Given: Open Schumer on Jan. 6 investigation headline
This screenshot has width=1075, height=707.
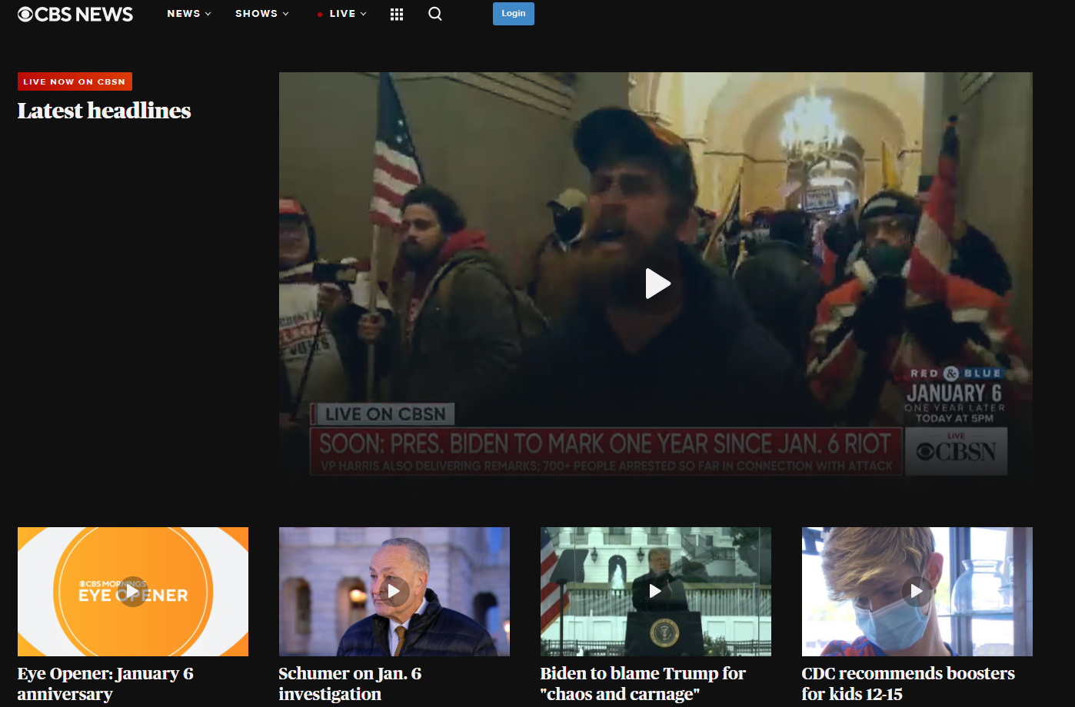Looking at the screenshot, I should coord(350,684).
